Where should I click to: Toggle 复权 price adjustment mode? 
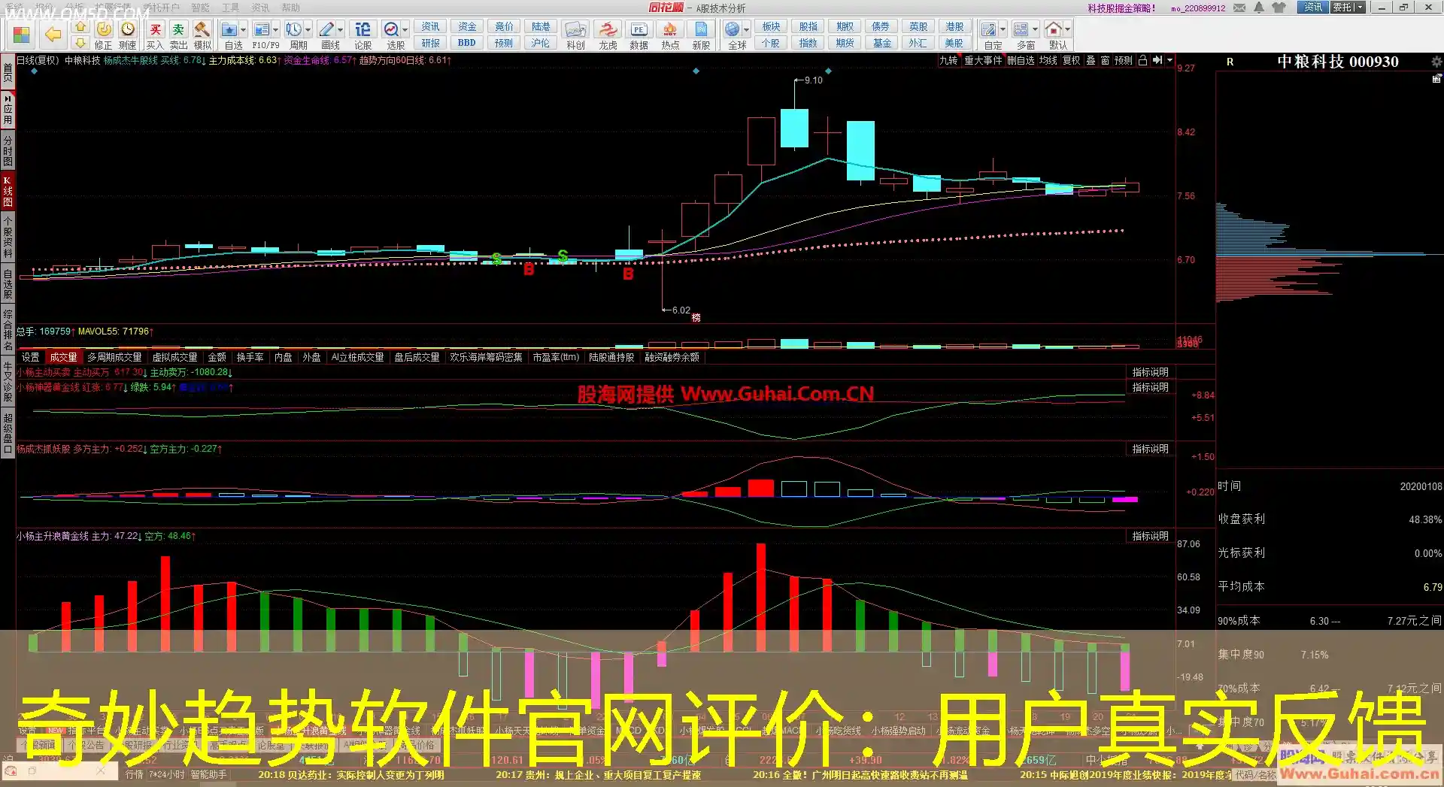1071,60
